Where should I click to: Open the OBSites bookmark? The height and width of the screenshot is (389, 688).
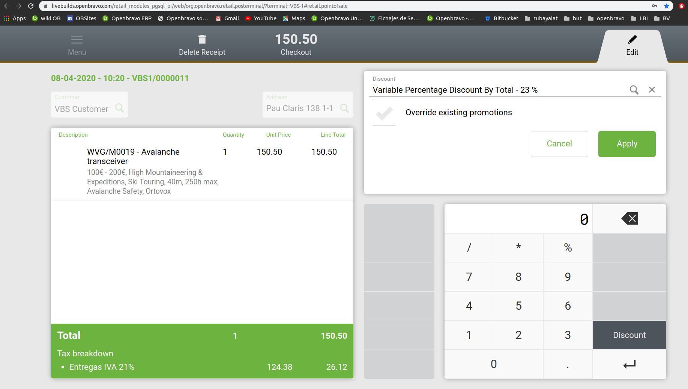point(82,18)
